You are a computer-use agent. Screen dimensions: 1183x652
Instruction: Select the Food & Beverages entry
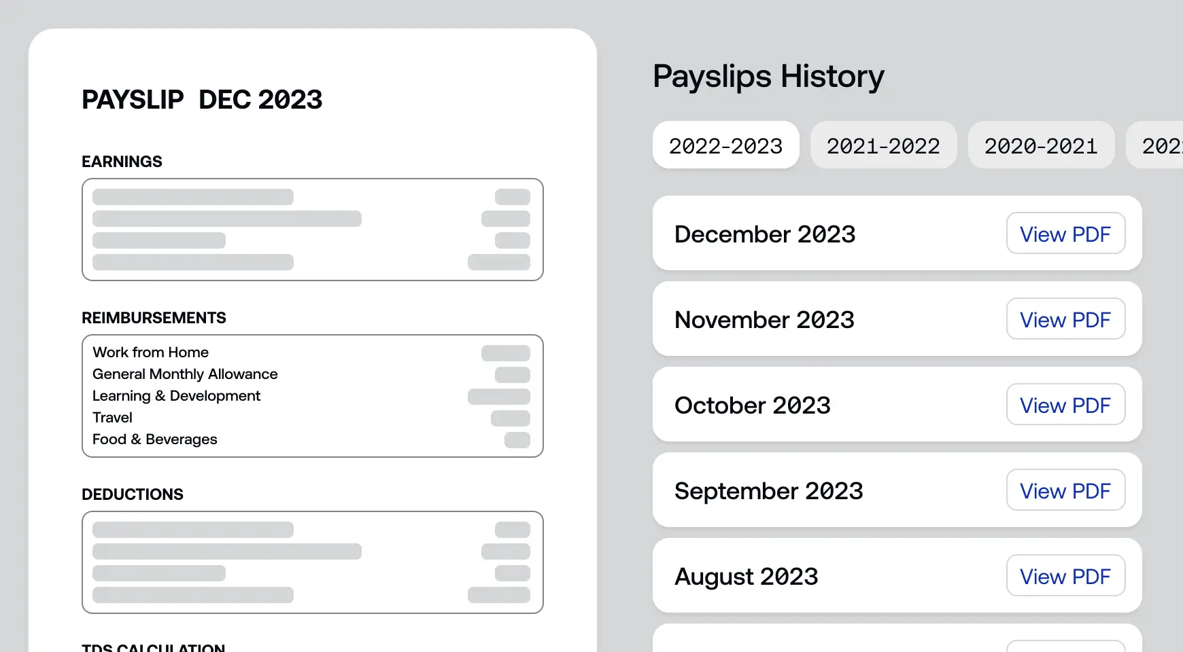[154, 439]
